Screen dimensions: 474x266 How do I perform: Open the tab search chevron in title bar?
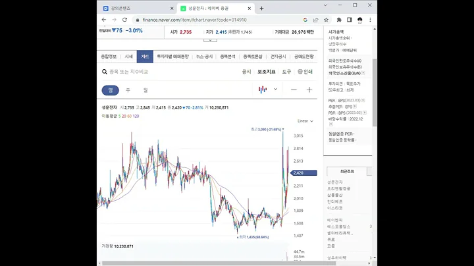pyautogui.click(x=325, y=5)
